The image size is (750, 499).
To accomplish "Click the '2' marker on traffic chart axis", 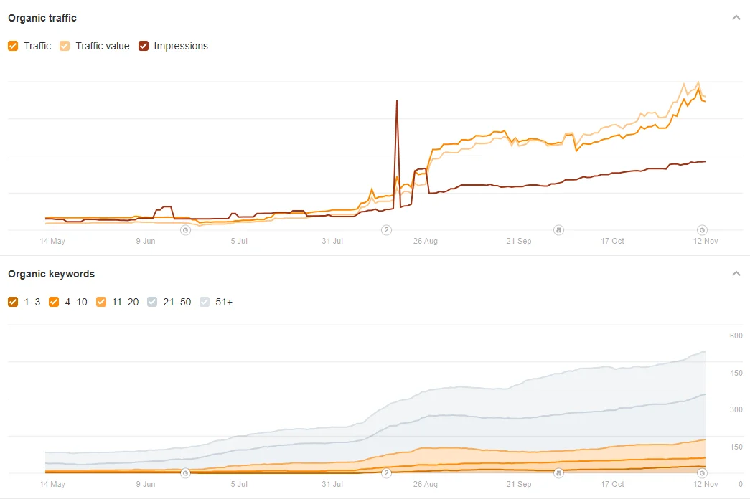I will tap(386, 230).
